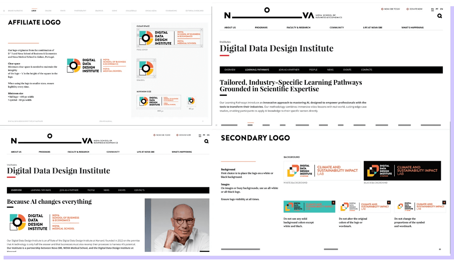
Task: Click the NOVA logo on the Learning Pathways page
Action: point(283,14)
